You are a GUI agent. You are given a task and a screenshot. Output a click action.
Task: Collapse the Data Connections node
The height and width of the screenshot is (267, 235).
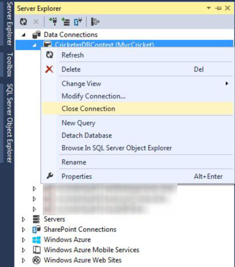click(23, 35)
